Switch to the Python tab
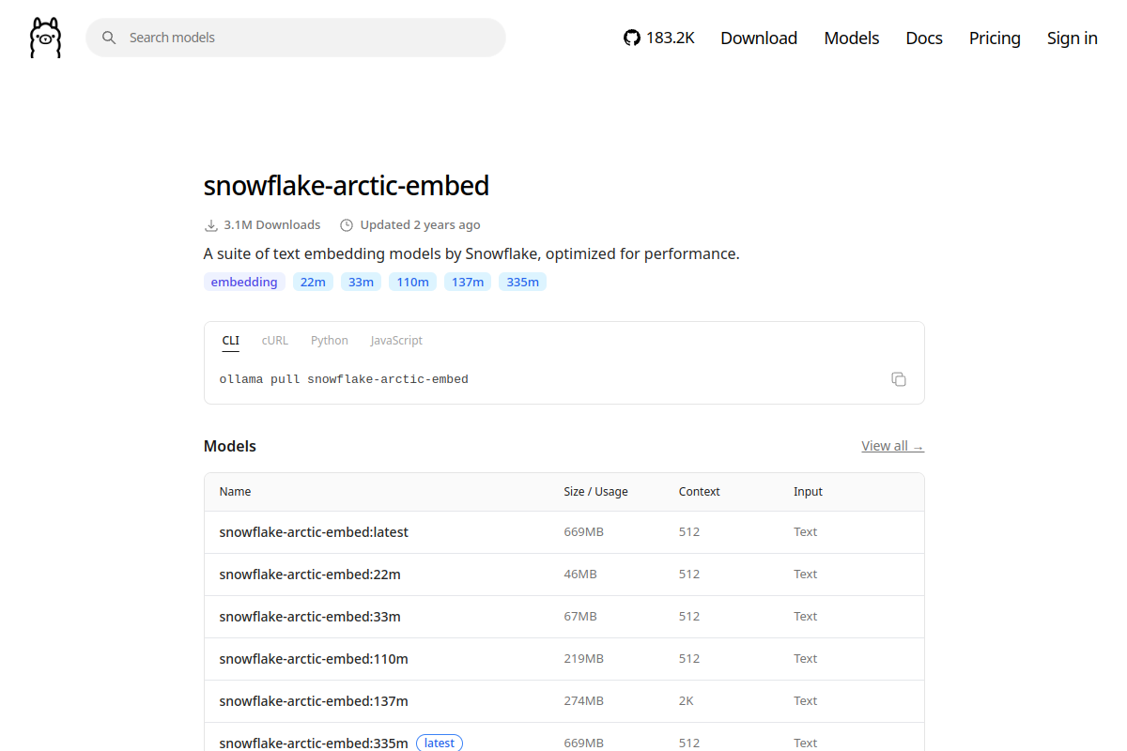This screenshot has width=1127, height=751. click(x=330, y=341)
